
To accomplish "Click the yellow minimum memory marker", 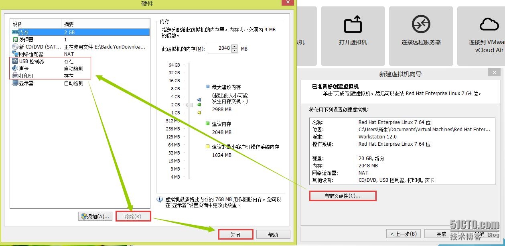I will (198, 113).
